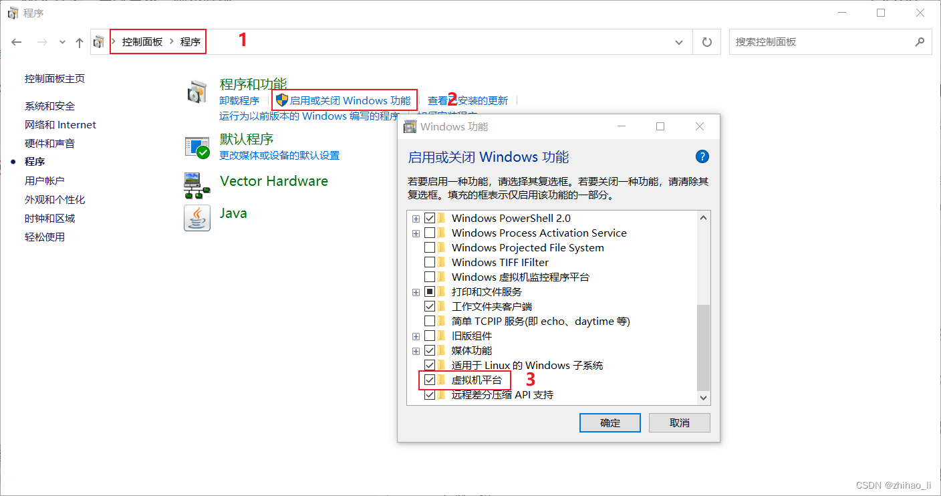Check Windows TIFF IFilter checkbox
941x496 pixels.
click(x=430, y=262)
